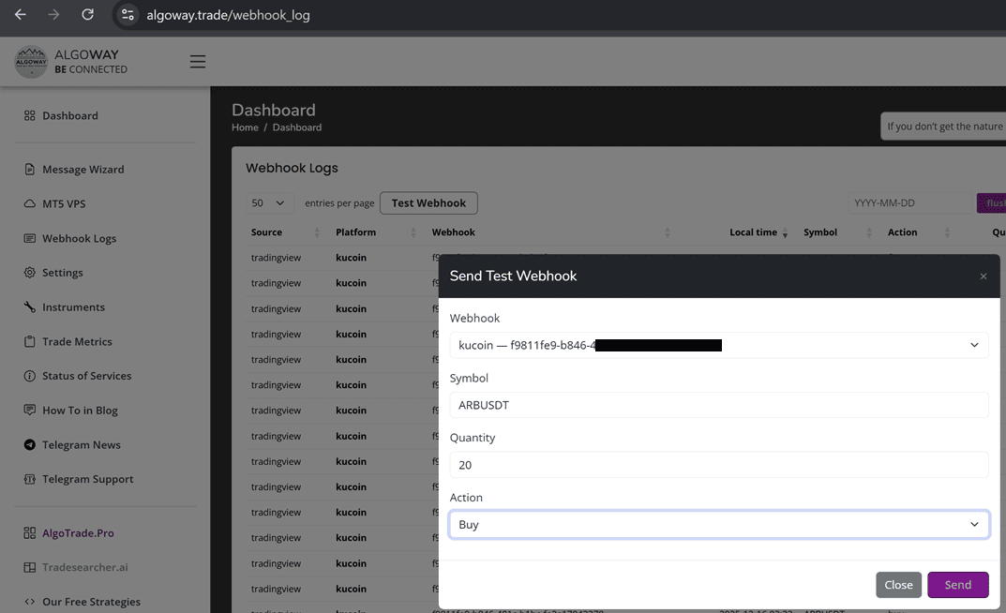1006x613 pixels.
Task: Open the Tradesearcher.ai link
Action: (x=84, y=567)
